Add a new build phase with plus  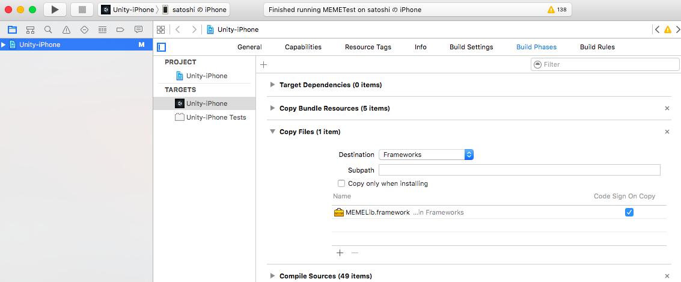point(263,65)
